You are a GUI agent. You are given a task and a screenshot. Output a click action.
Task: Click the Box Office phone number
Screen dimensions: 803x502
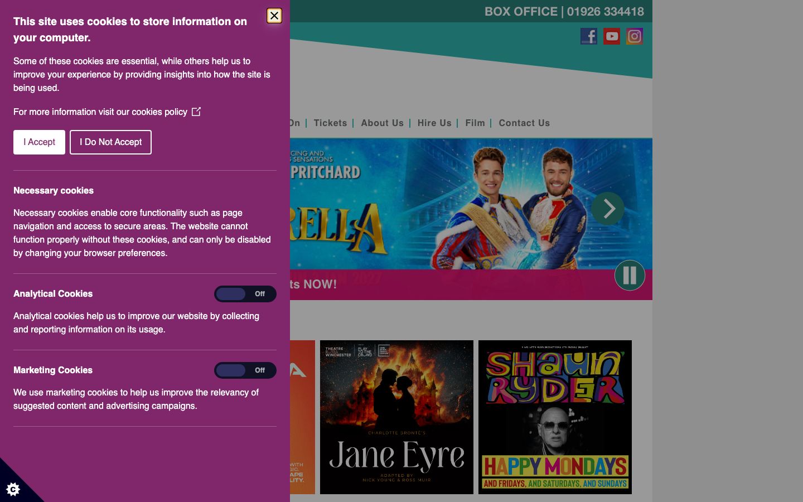pos(606,12)
